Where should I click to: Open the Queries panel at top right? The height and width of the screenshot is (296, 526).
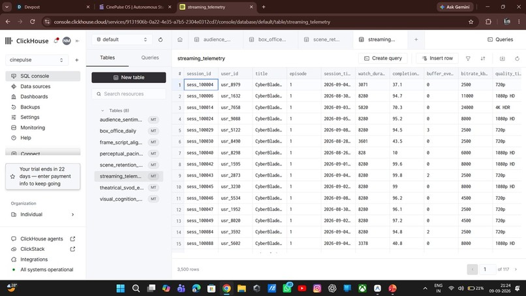(500, 40)
